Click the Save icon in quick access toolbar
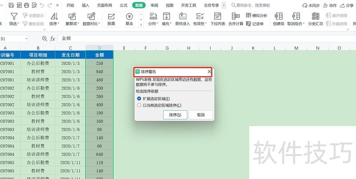 (x=11, y=5)
